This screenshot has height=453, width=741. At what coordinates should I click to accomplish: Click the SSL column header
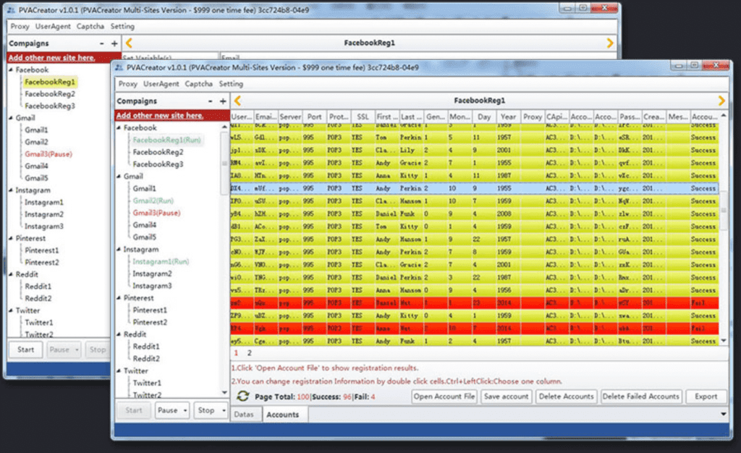(x=363, y=117)
